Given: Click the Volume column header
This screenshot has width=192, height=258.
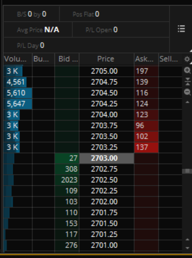Looking at the screenshot, I should 18,59.
